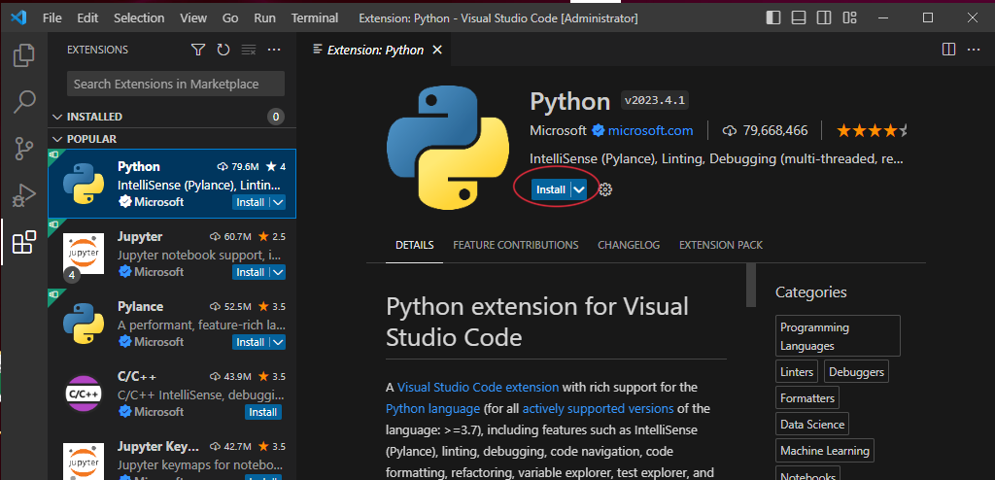This screenshot has height=480, width=995.
Task: Install the Pylance extension
Action: pos(250,342)
